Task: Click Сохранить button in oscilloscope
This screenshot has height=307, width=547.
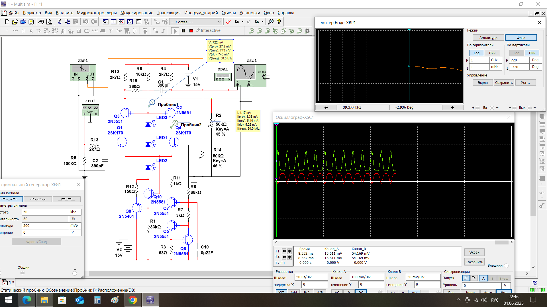Action: point(474,262)
